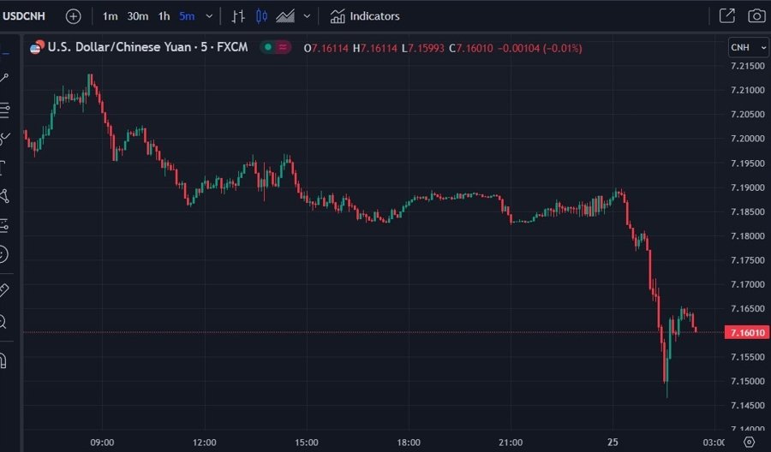The width and height of the screenshot is (771, 452).
Task: Expand the time interval dropdown arrow
Action: coord(209,16)
